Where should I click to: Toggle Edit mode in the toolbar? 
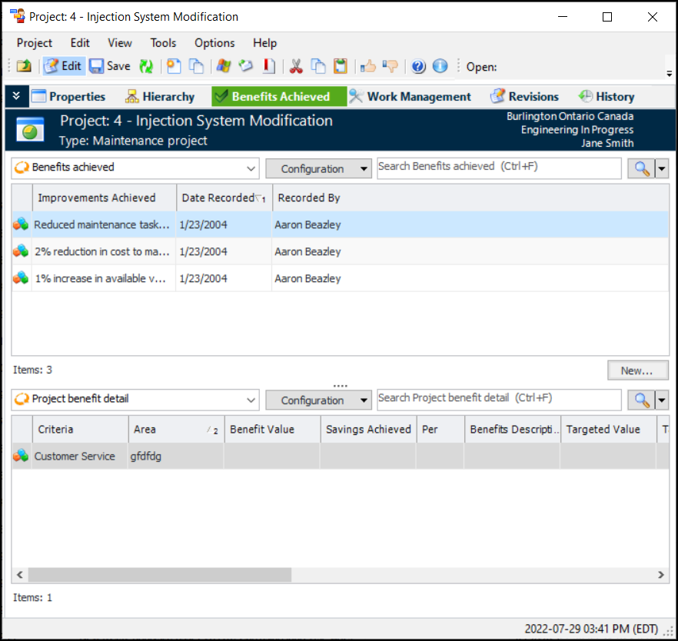pyautogui.click(x=63, y=66)
